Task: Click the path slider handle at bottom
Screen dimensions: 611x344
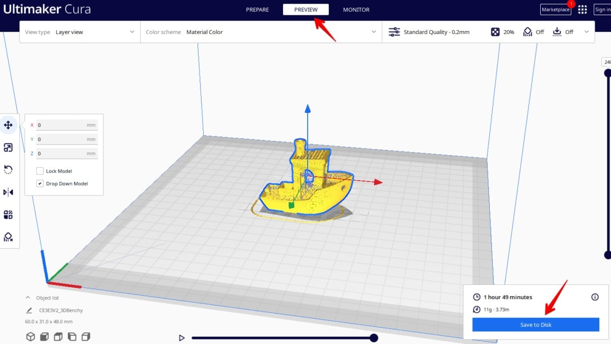Action: 374,338
